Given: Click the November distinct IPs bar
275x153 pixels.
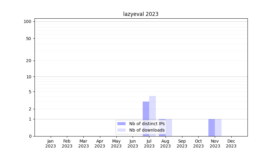Looking at the screenshot, I should pos(211,128).
